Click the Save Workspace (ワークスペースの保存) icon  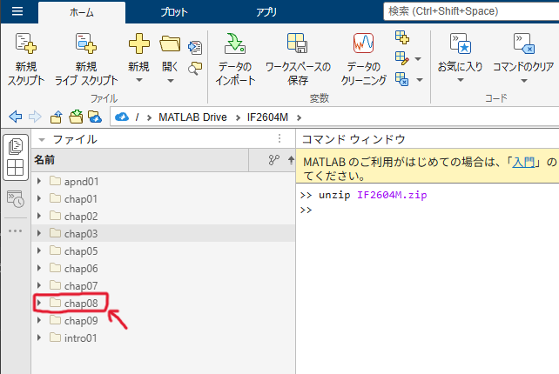click(x=298, y=43)
